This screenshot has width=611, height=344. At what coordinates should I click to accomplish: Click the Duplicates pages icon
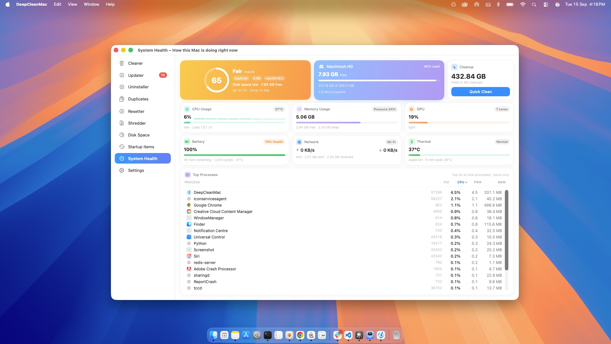122,99
